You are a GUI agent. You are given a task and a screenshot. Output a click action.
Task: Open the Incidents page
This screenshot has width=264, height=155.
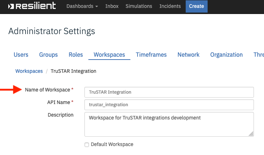click(170, 6)
